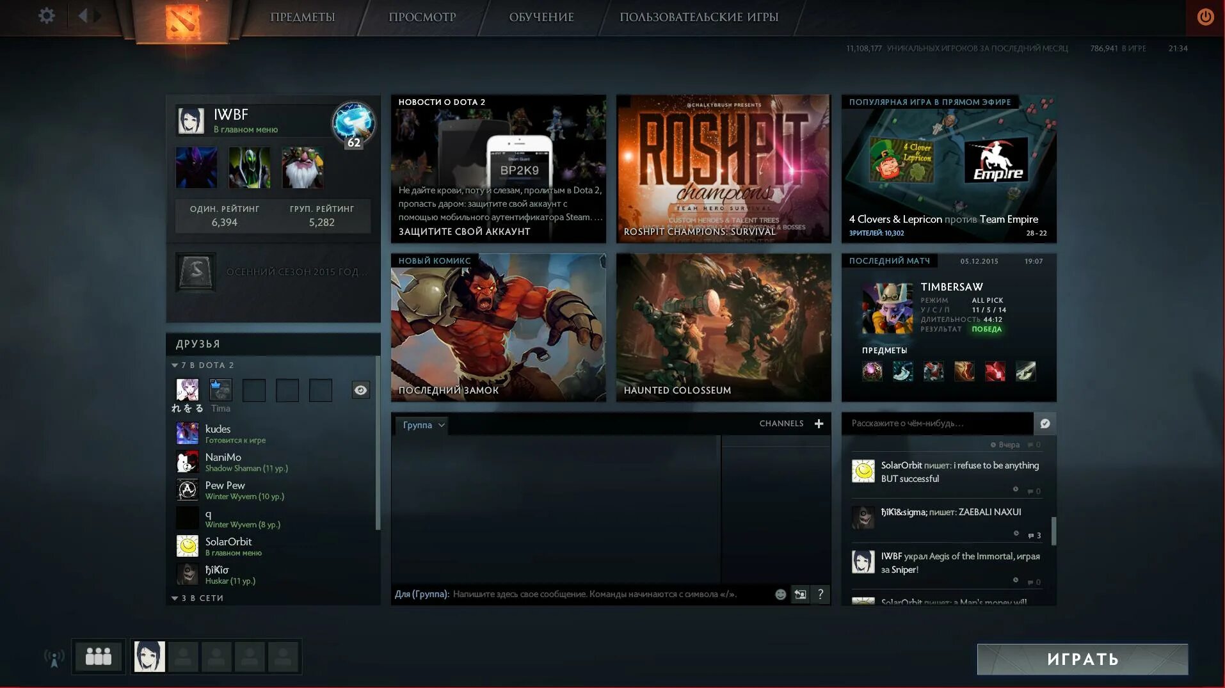Invite to the first empty party slot

(x=183, y=656)
